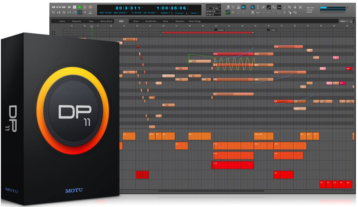
Task: Click the fast rewind transport button
Action: click(54, 7)
